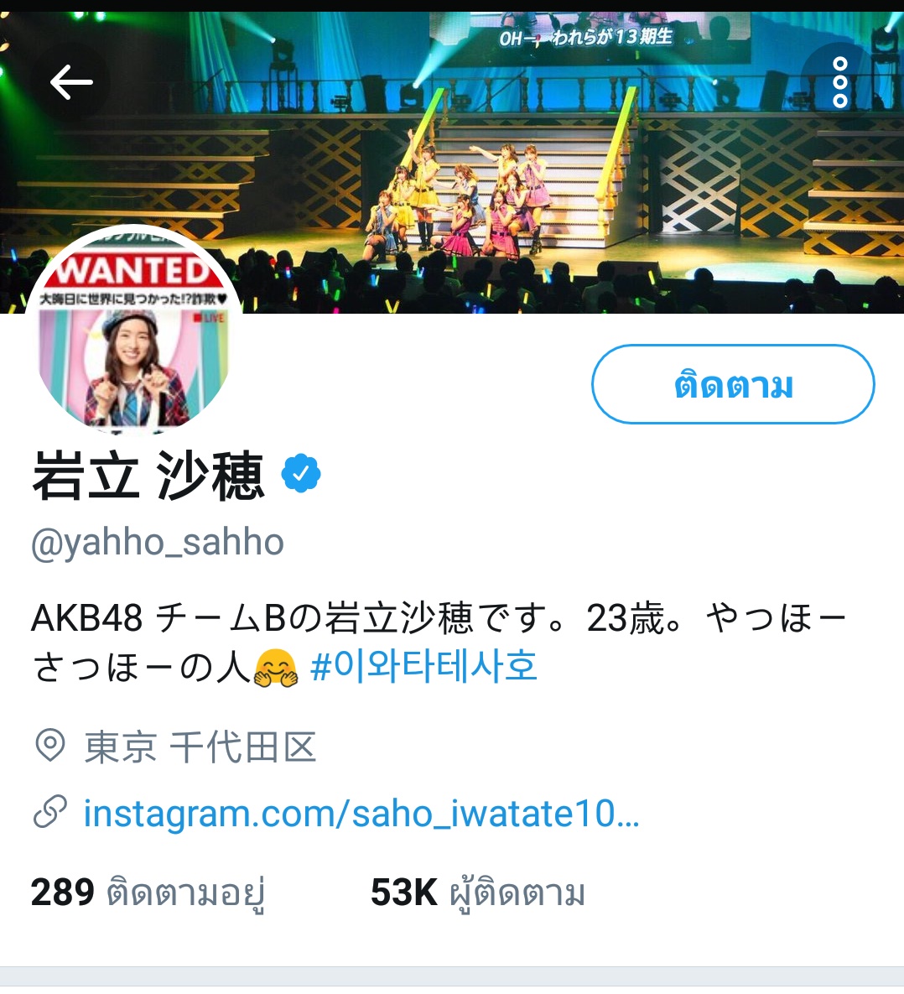The width and height of the screenshot is (904, 994).
Task: Tap the location pin icon
Action: click(50, 746)
